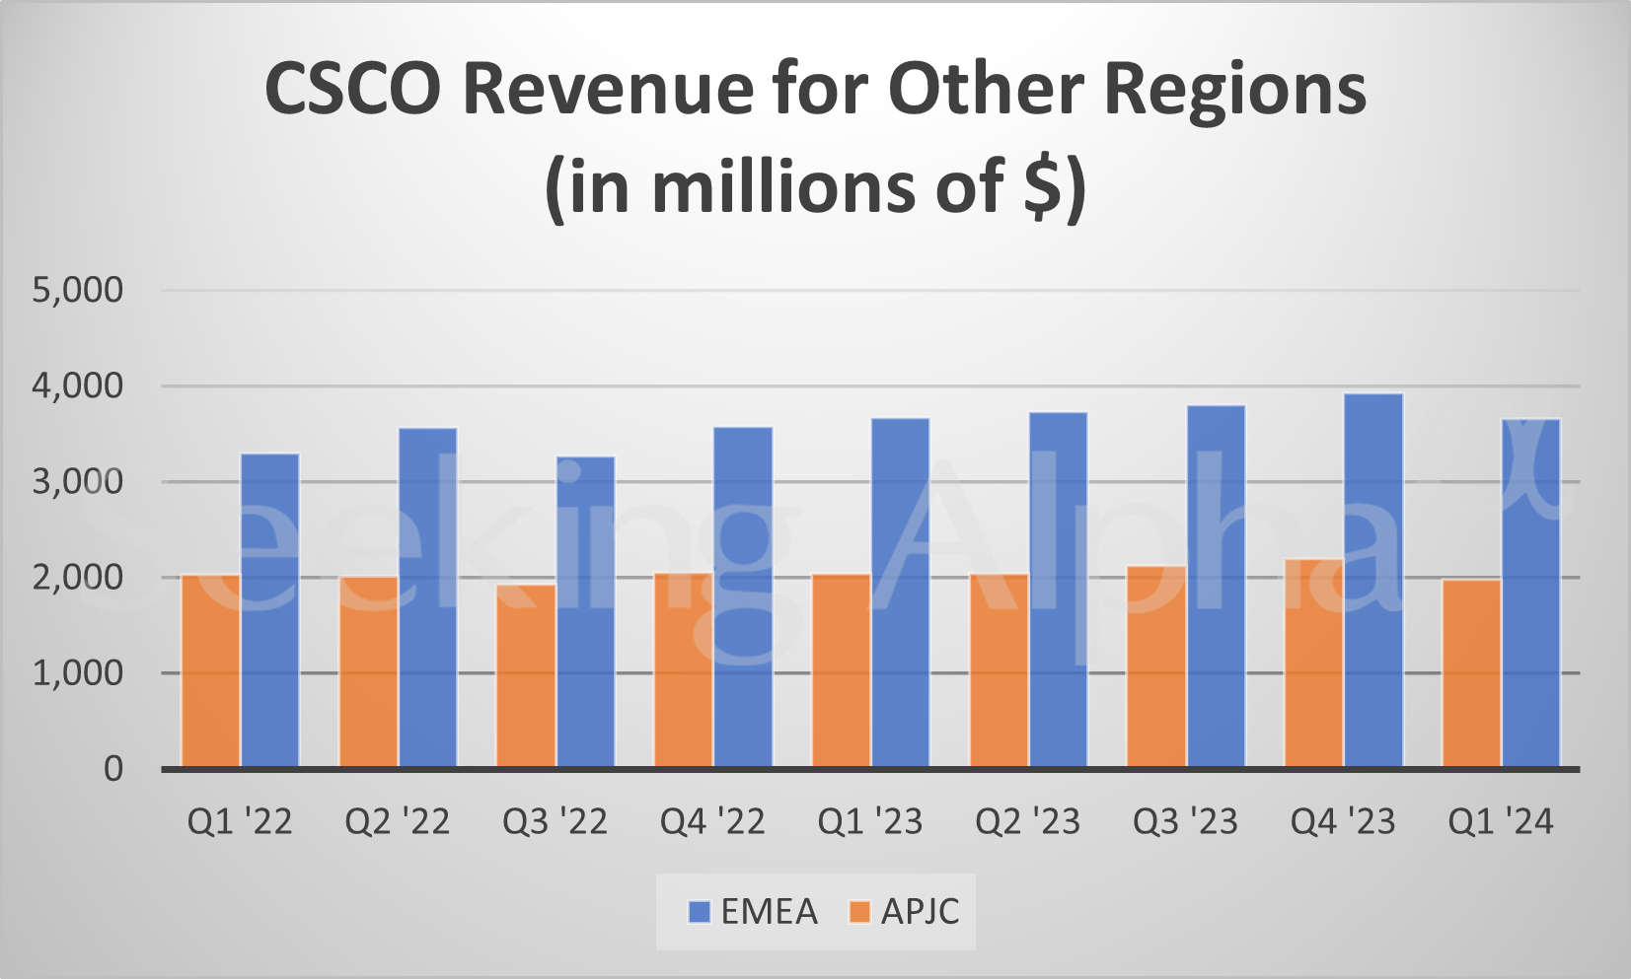This screenshot has height=979, width=1631.
Task: Click the orange APJC legend swatch
Action: [859, 912]
